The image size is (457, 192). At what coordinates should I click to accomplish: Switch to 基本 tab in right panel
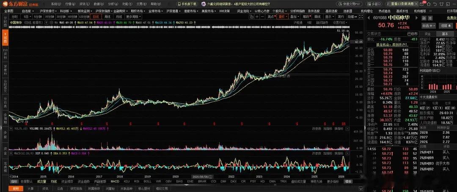pyautogui.click(x=445, y=34)
